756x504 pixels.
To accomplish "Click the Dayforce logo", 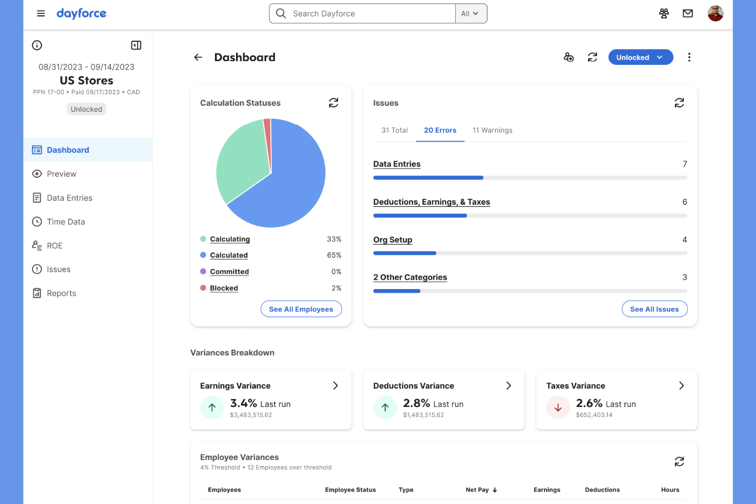I will click(81, 13).
